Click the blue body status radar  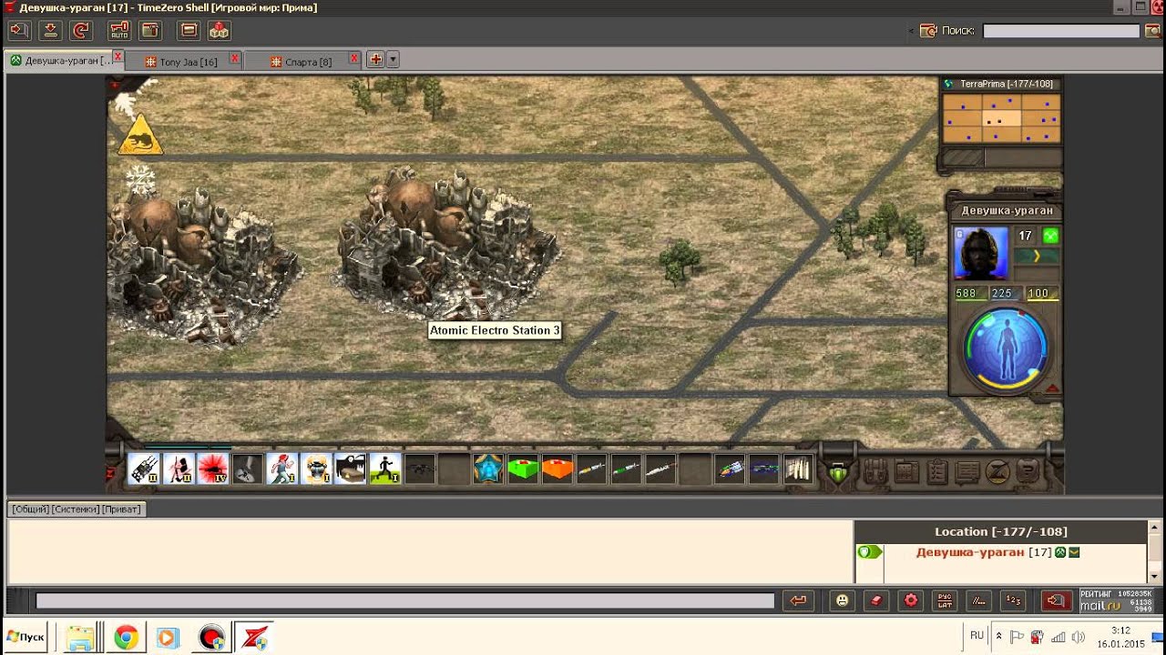(1006, 349)
